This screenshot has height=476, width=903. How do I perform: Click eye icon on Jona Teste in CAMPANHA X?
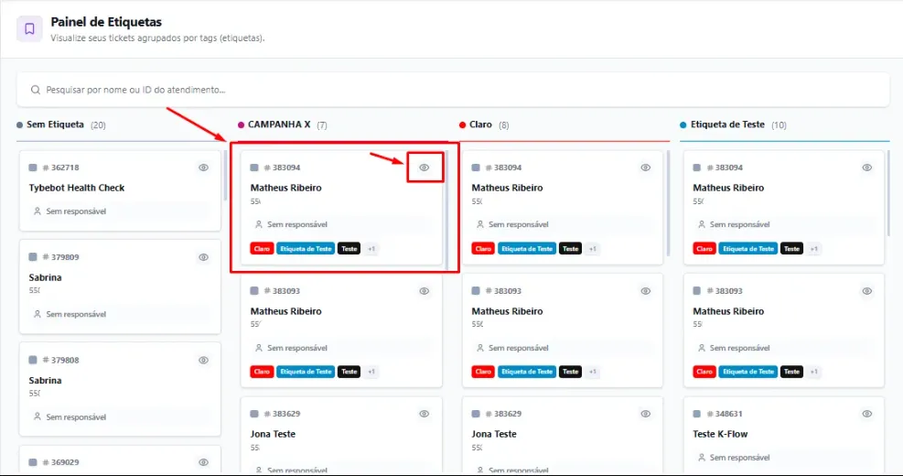[425, 414]
